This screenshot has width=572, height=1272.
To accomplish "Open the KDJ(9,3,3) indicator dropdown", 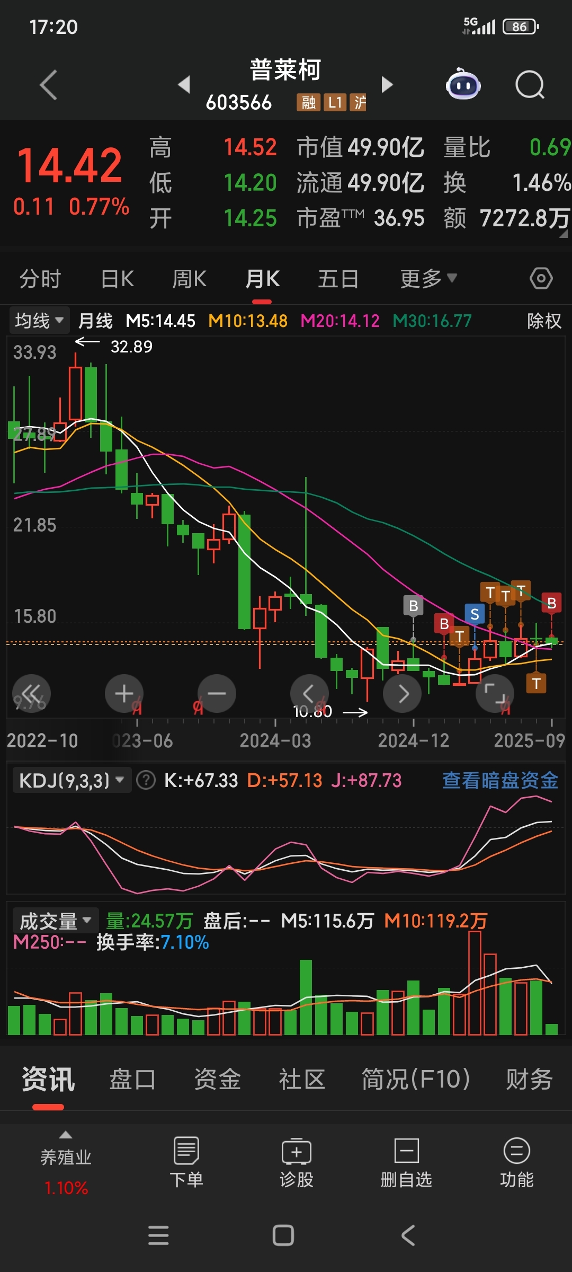I will (x=71, y=780).
